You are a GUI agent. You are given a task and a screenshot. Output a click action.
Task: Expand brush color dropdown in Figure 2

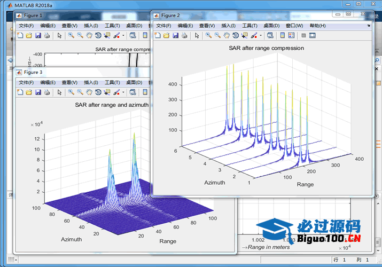(x=261, y=36)
